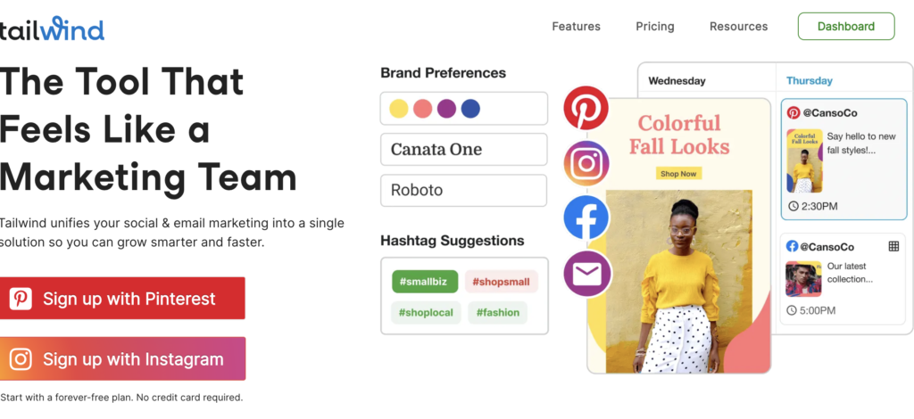The height and width of the screenshot is (419, 914).
Task: Pick the yellow brand color swatch
Action: click(x=399, y=109)
